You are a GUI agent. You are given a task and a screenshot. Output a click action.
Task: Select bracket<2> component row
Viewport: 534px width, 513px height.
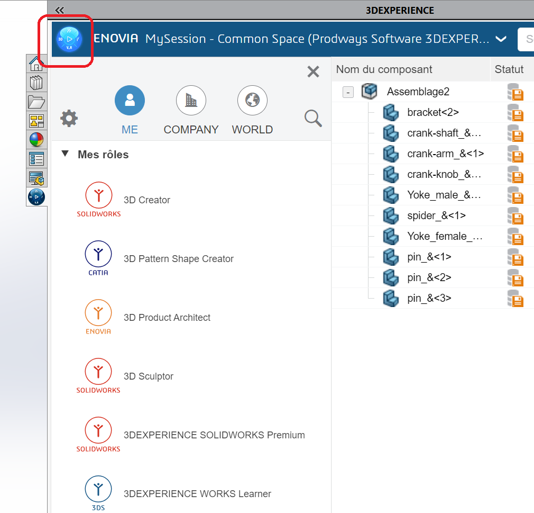433,112
